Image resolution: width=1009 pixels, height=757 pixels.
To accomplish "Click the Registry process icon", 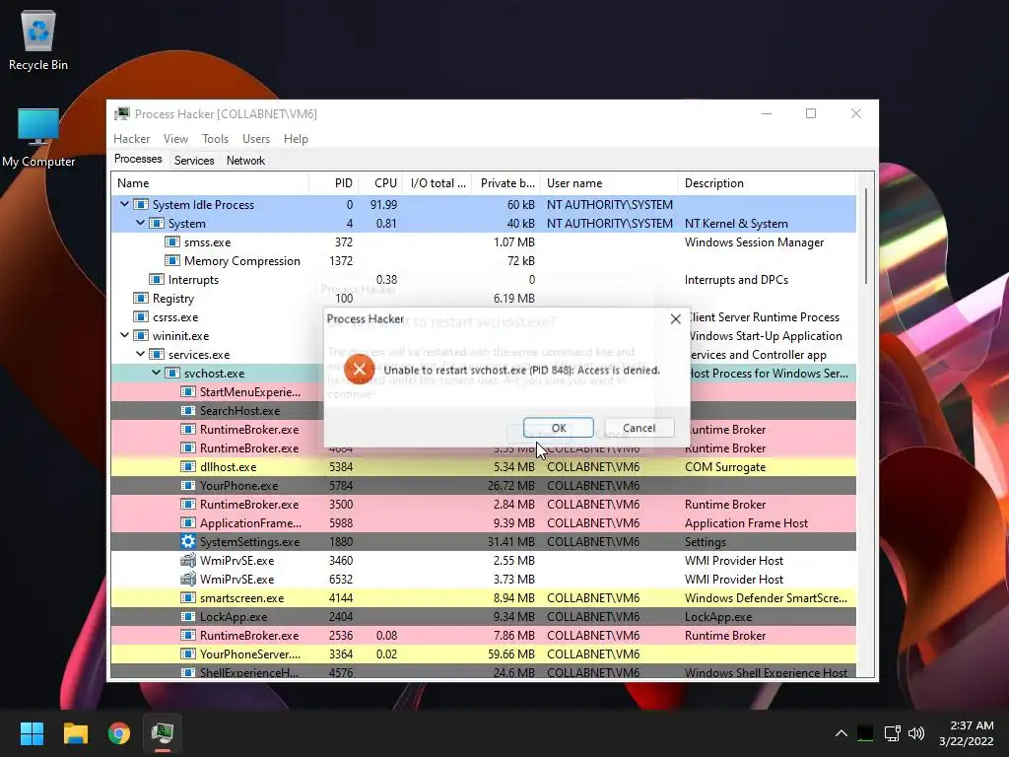I will point(140,298).
